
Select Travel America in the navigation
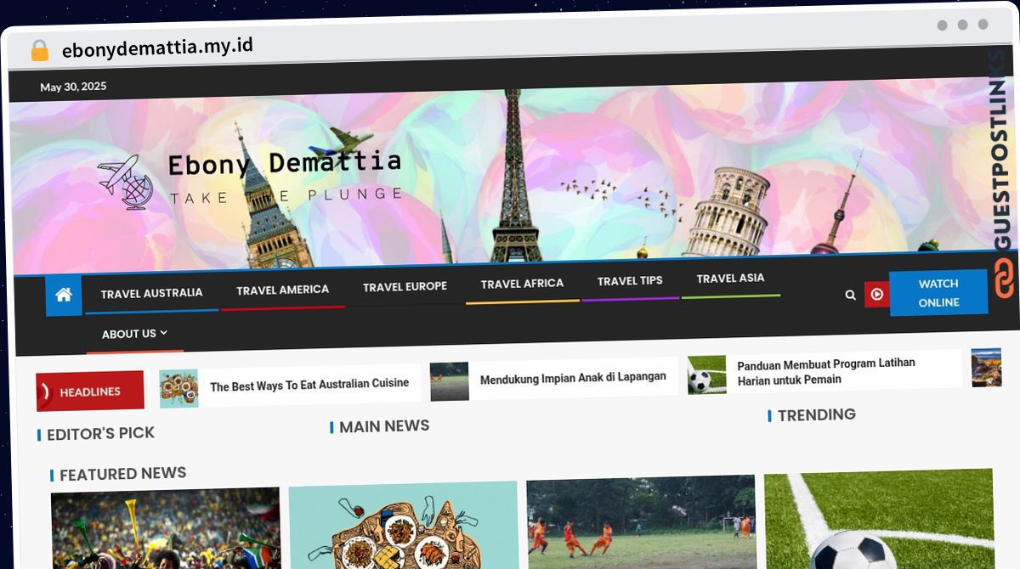282,290
